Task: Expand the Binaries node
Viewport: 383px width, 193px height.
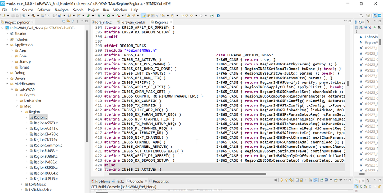Action: (x=7, y=34)
